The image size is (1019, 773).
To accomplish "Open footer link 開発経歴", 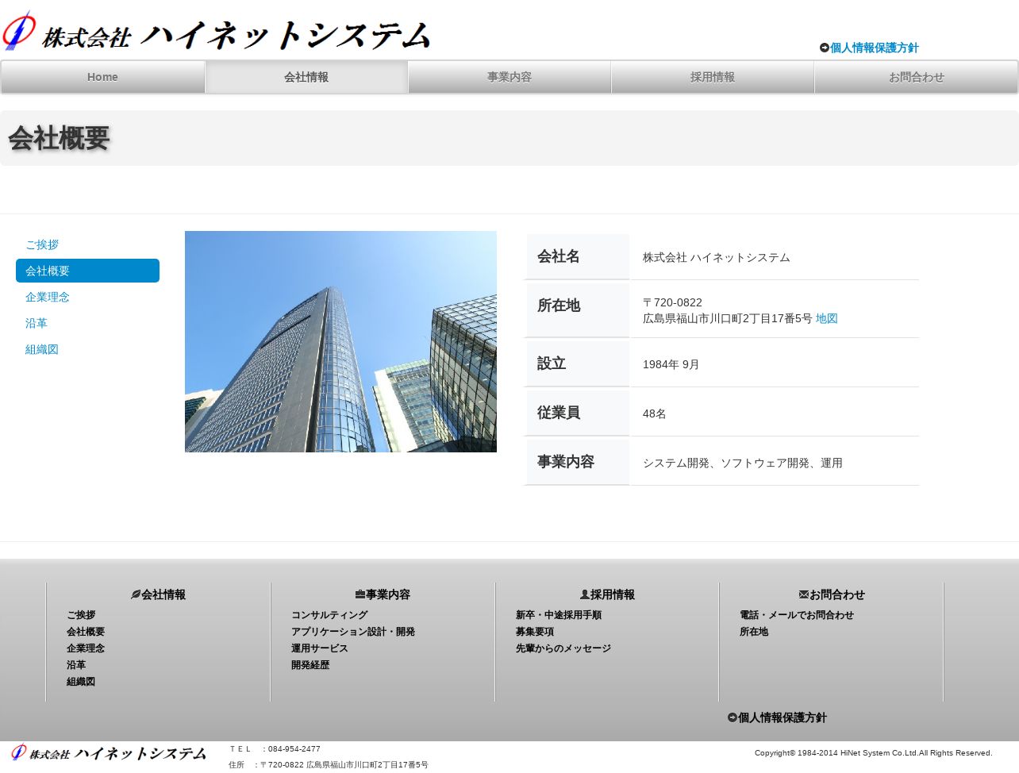I will click(310, 665).
